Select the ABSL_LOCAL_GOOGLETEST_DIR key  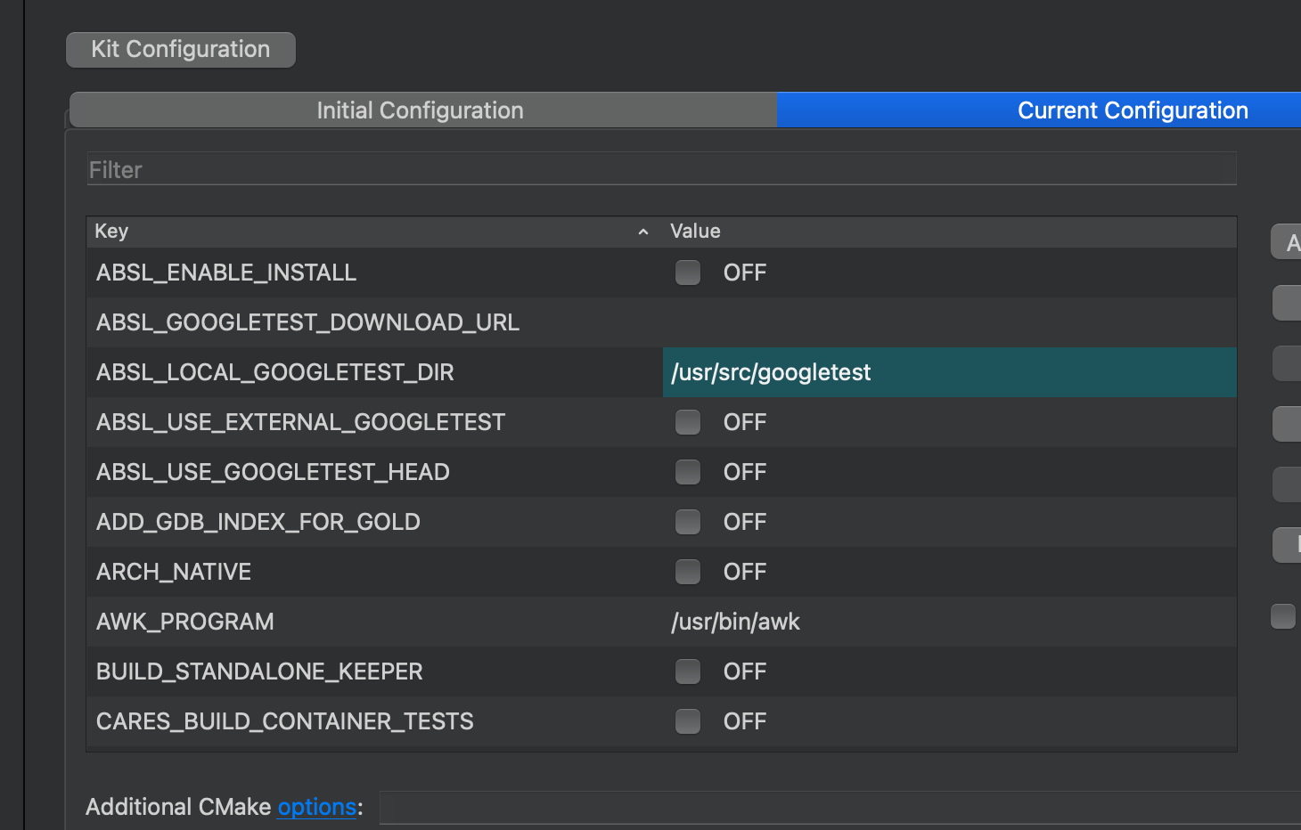[x=275, y=372]
